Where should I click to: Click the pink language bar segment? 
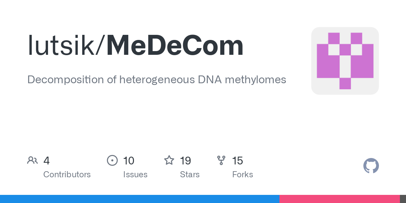[x=340, y=199]
